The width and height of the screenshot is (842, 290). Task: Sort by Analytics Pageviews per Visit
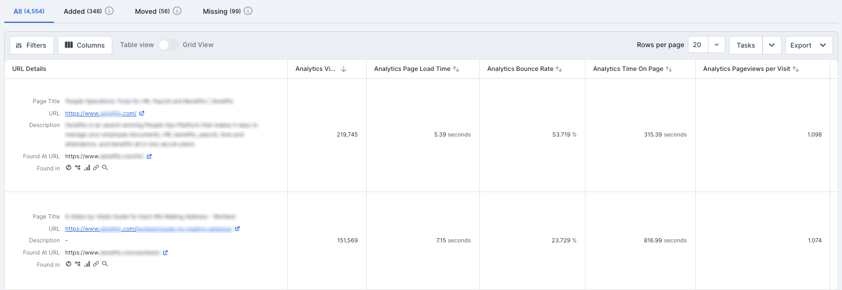coord(795,69)
